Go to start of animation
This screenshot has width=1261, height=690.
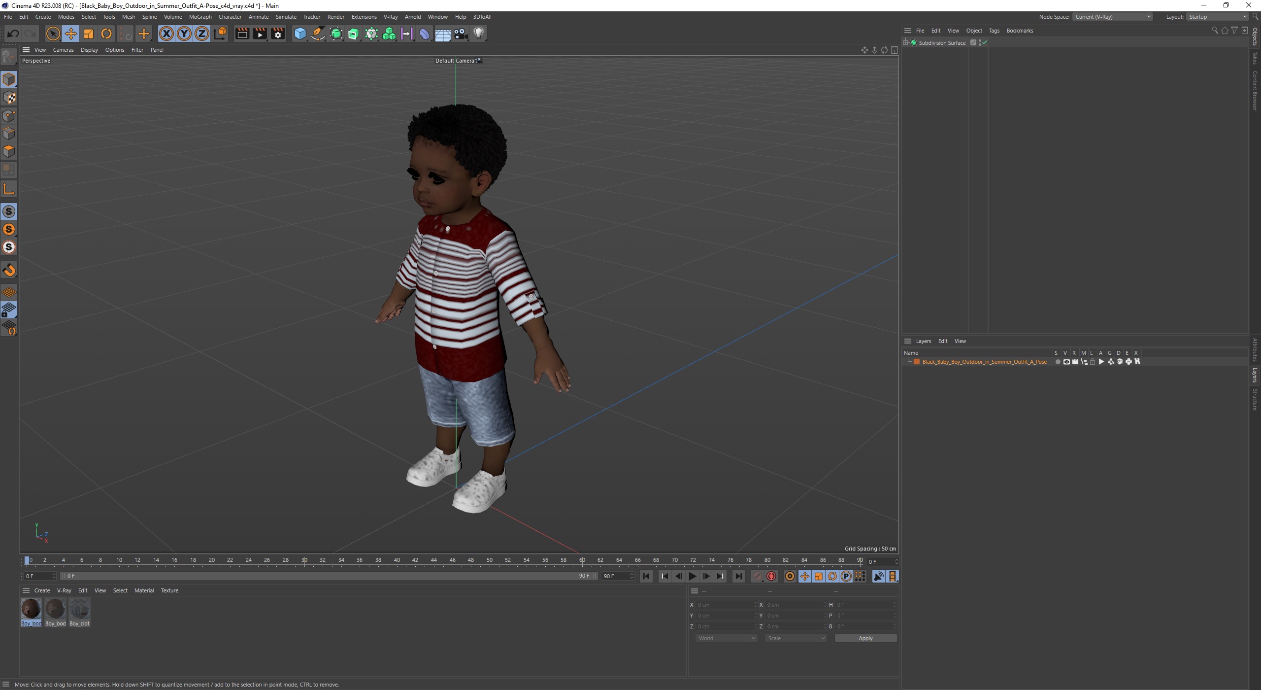[x=646, y=576]
